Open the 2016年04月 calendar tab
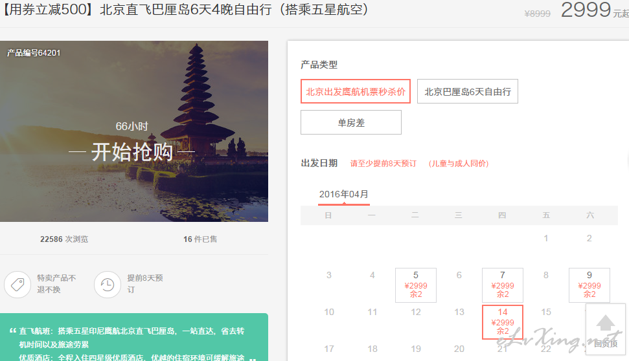This screenshot has height=361, width=629. click(344, 195)
